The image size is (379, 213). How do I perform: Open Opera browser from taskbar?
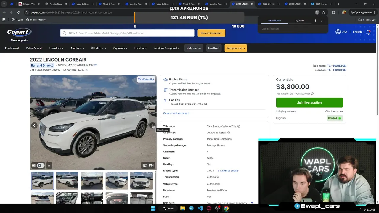(209, 208)
